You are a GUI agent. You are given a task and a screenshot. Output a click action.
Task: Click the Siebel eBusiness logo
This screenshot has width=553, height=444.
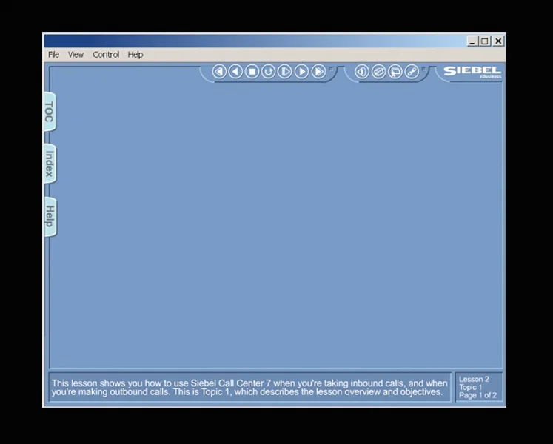coord(472,73)
